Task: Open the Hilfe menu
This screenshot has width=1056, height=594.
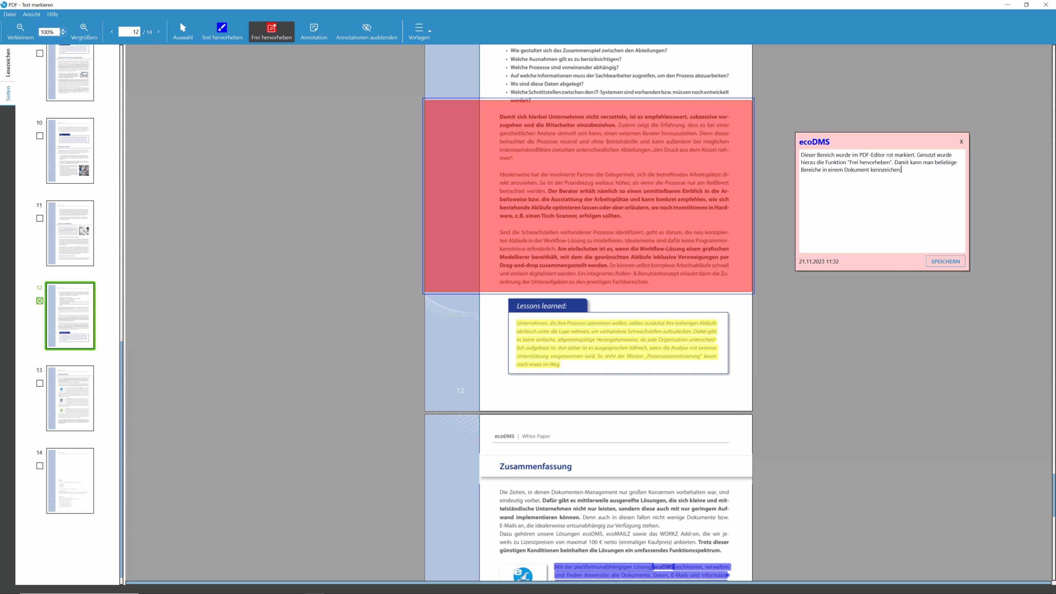Action: (52, 14)
